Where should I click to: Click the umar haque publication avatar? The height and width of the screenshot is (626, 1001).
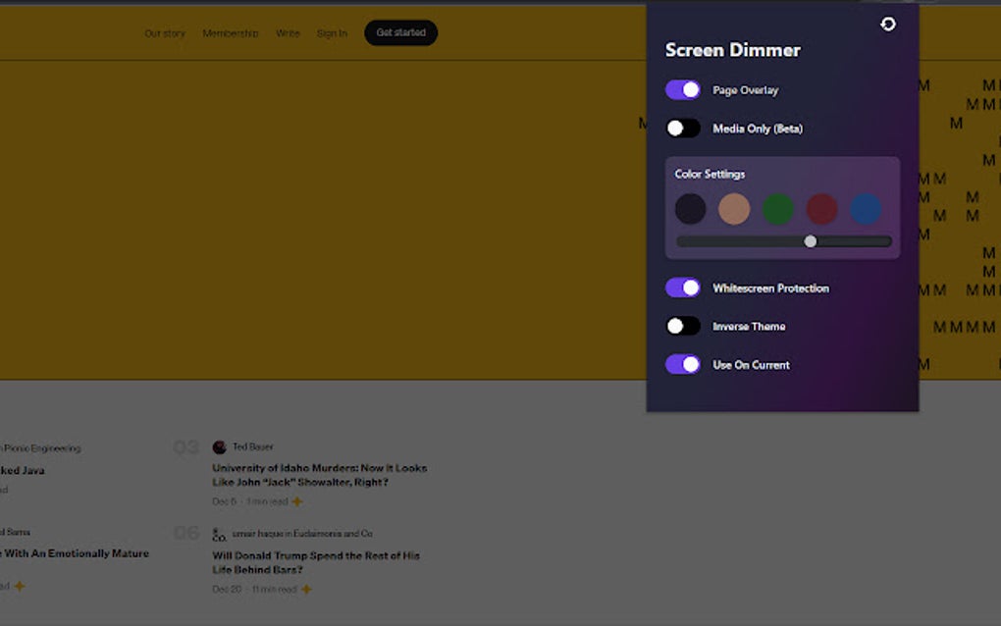pos(218,534)
